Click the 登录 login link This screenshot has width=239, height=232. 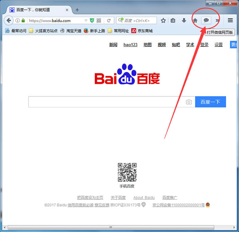204,45
